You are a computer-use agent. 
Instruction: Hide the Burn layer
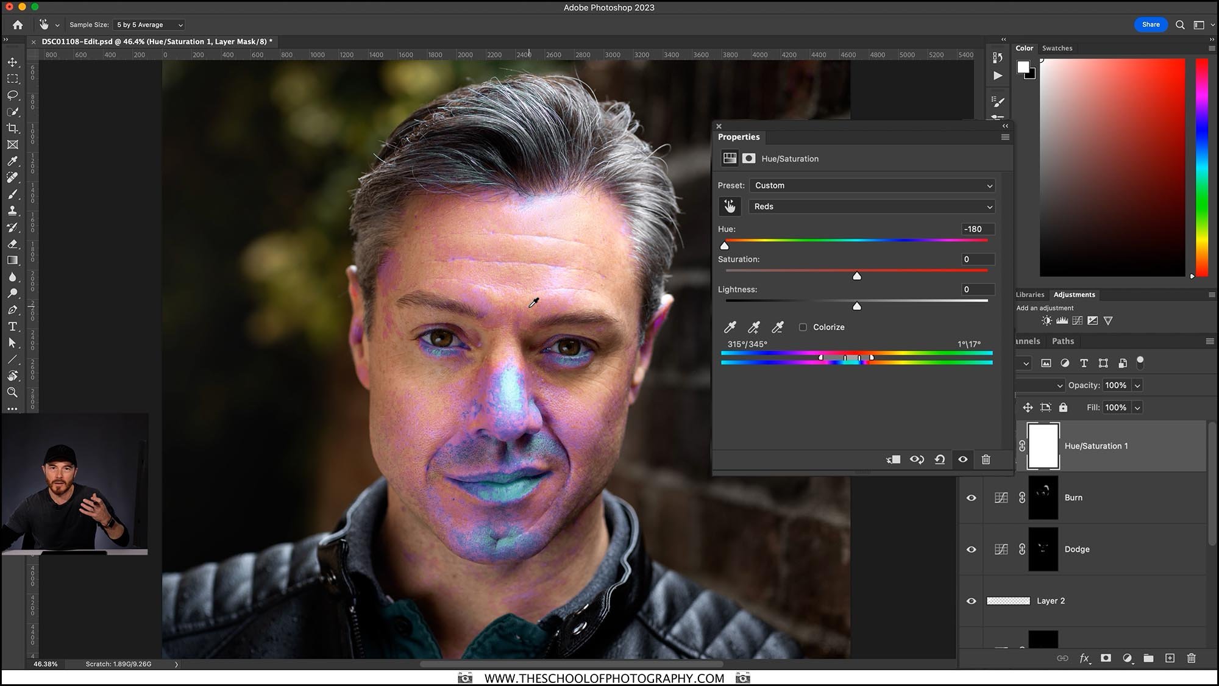[972, 498]
